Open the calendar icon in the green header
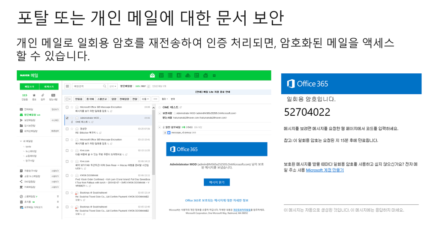428x225 pixels. coord(161,75)
